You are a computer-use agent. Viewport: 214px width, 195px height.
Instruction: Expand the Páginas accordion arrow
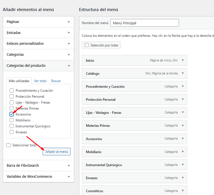(69, 22)
